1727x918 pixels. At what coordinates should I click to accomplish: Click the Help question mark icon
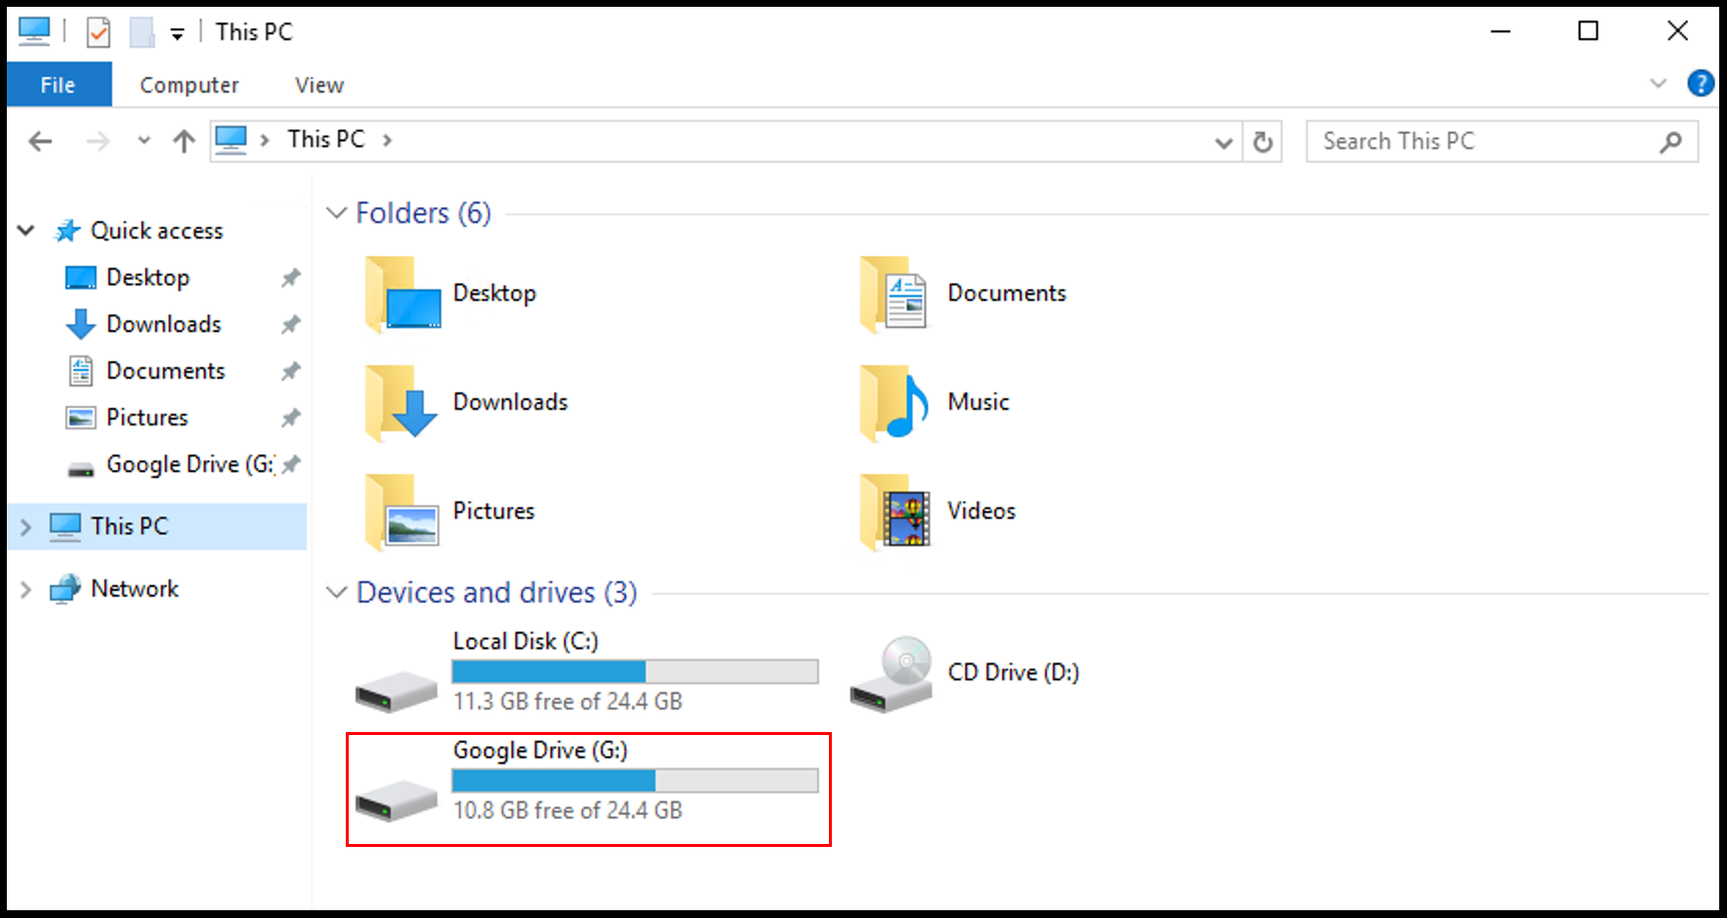pos(1700,84)
